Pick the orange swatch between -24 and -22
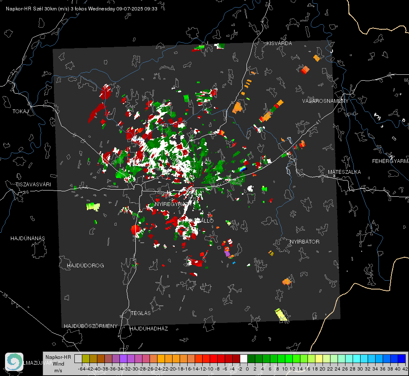409x376 pixels. (x=161, y=358)
